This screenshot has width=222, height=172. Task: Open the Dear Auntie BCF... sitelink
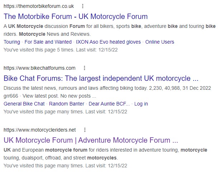[109, 104]
